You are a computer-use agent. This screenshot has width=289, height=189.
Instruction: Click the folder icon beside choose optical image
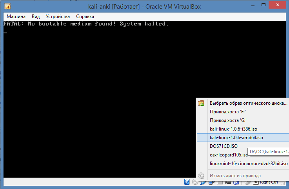(x=201, y=103)
